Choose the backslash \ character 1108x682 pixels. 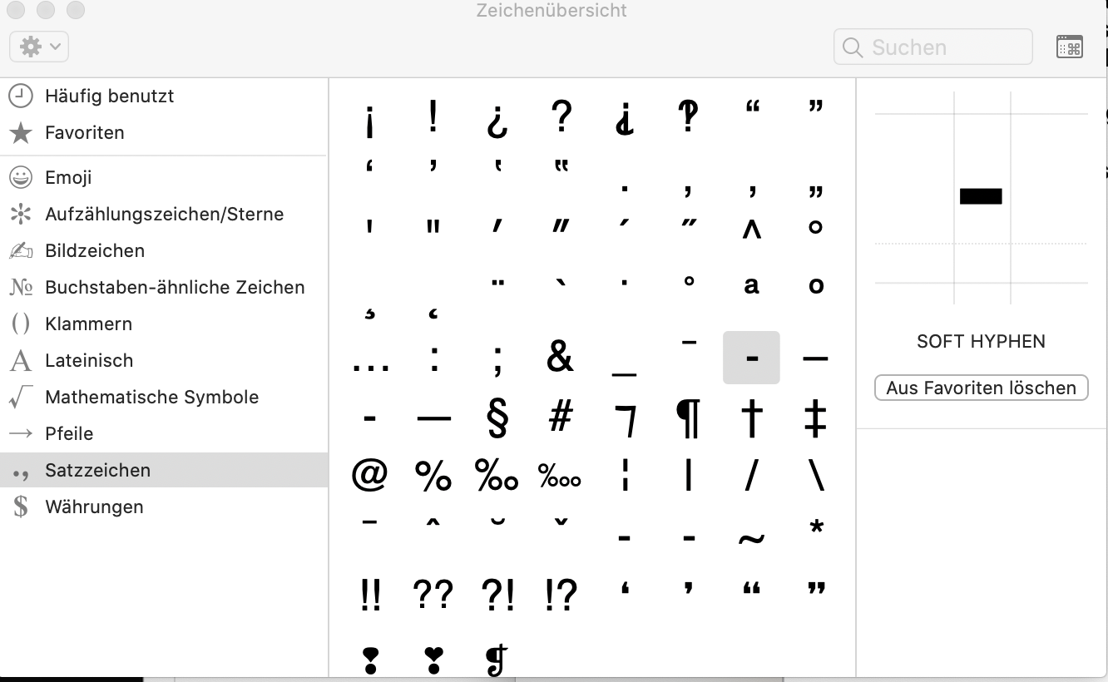[x=815, y=476]
